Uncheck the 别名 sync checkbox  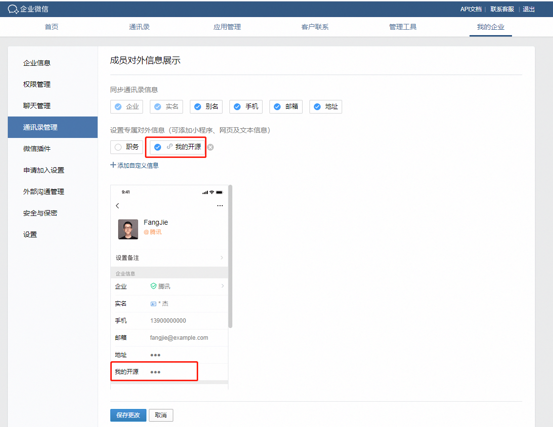tap(198, 107)
